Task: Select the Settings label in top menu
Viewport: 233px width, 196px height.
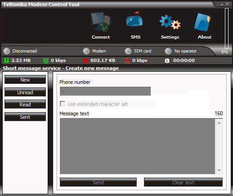Action: 170,37
